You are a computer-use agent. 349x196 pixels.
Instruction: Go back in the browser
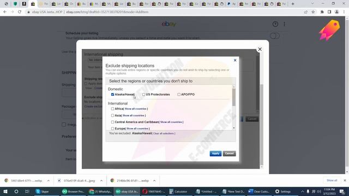tap(5, 12)
